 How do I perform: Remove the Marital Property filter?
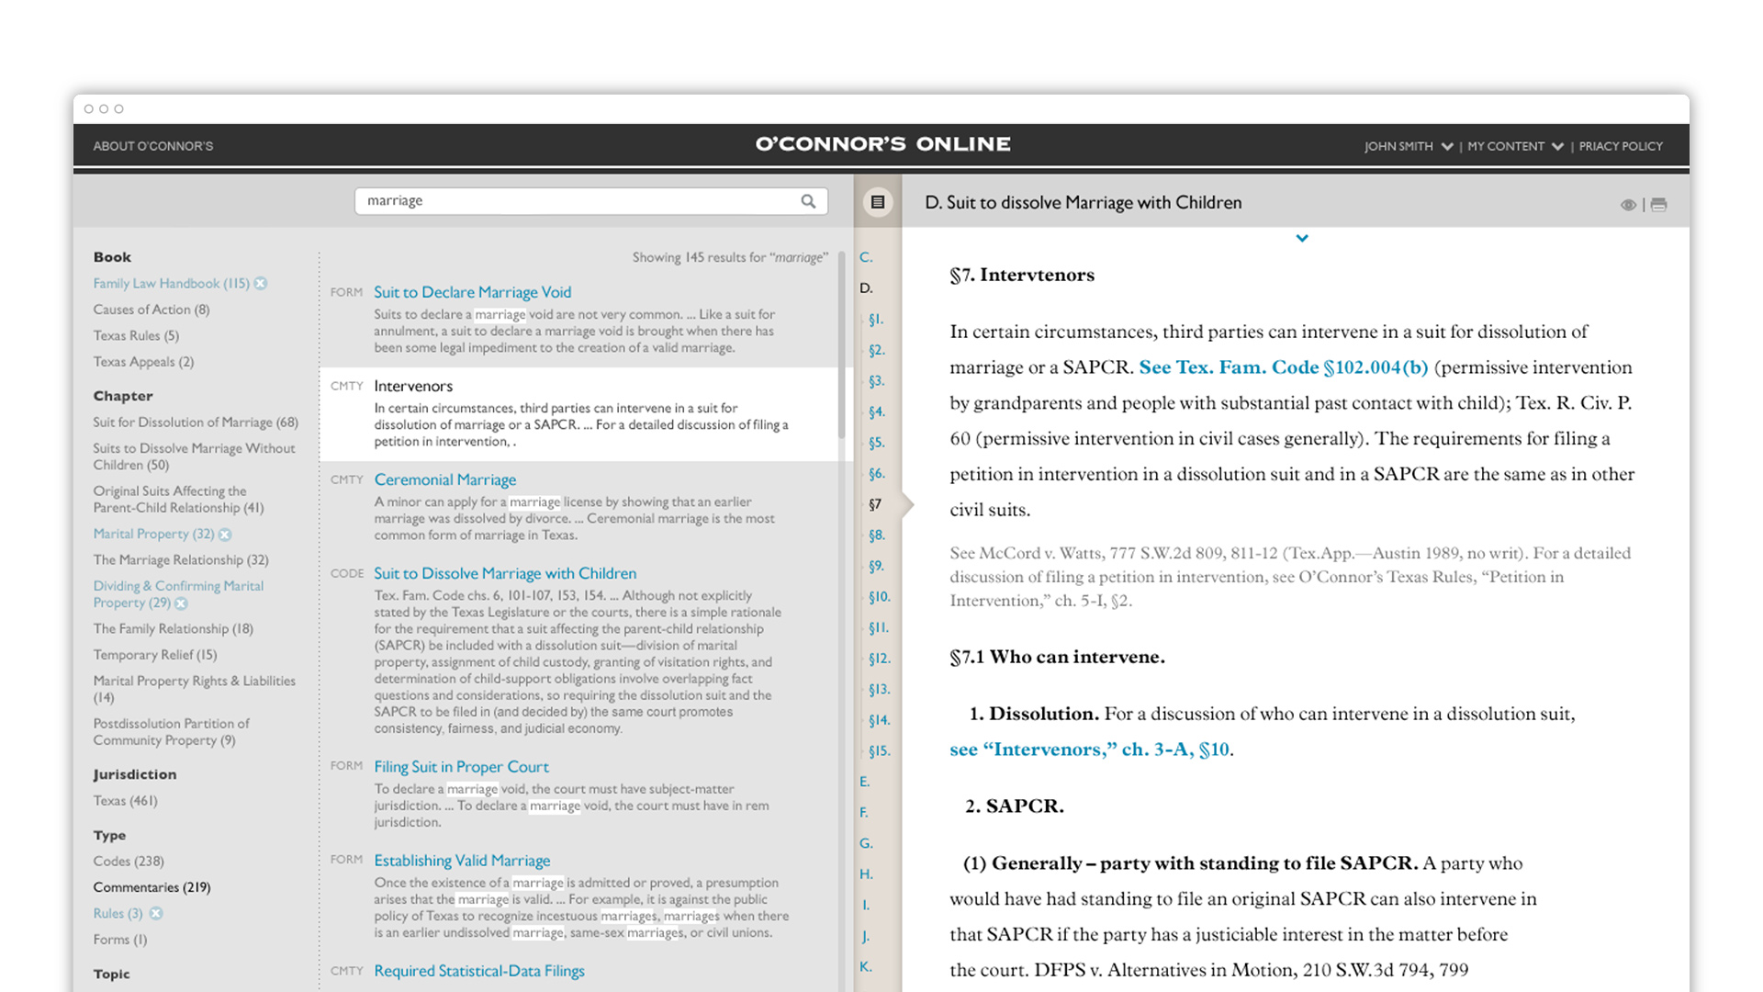pos(225,535)
